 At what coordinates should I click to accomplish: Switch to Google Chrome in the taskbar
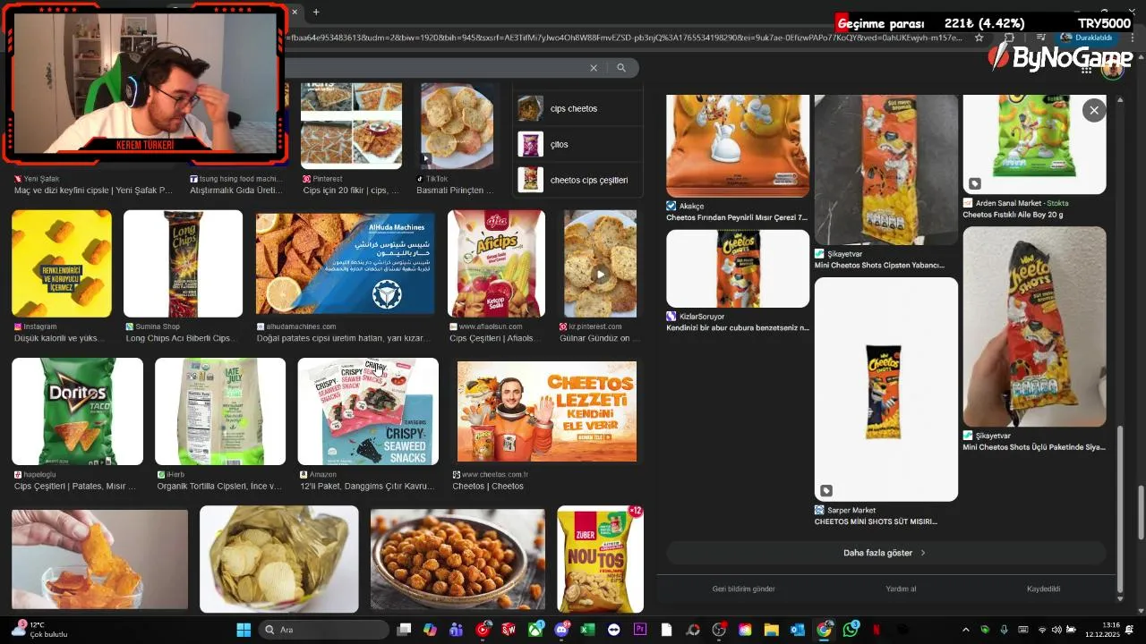pyautogui.click(x=824, y=630)
